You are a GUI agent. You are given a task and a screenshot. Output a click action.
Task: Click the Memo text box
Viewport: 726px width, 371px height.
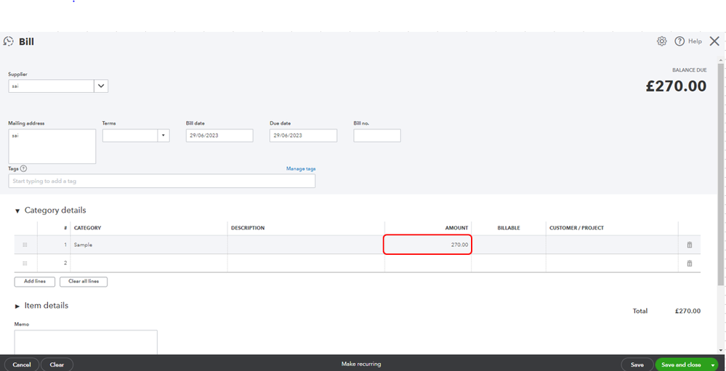[x=86, y=342]
